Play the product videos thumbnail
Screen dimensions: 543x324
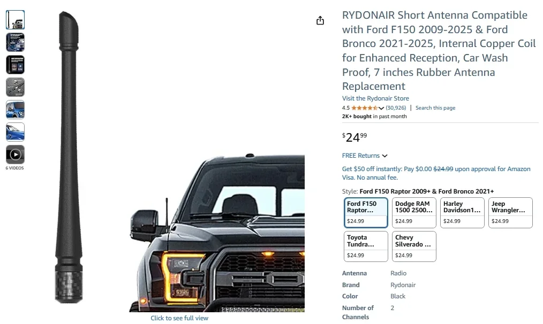click(x=15, y=155)
